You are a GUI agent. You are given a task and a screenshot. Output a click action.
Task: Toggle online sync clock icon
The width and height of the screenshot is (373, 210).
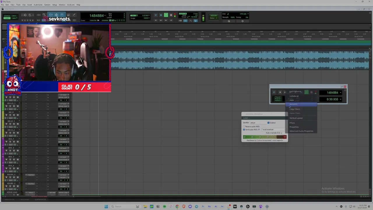pos(156,15)
